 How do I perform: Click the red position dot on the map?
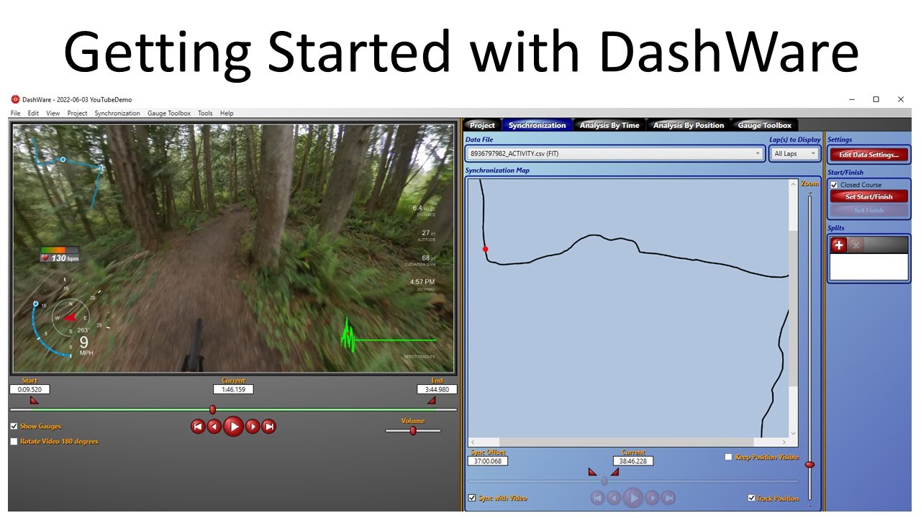click(x=485, y=249)
